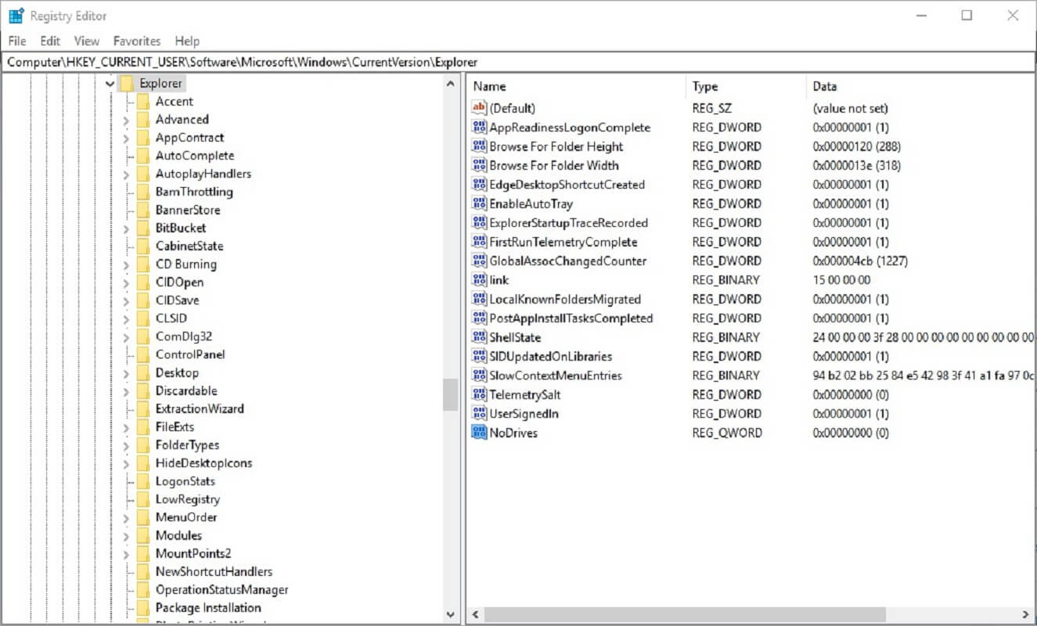This screenshot has height=626, width=1037.
Task: Expand the CD Burning key
Action: coord(126,264)
